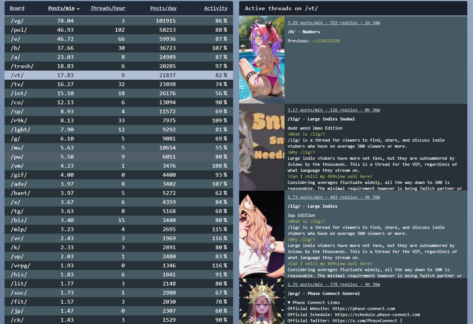Select the /lgbt/ board row
This screenshot has width=473, height=324.
tap(119, 130)
